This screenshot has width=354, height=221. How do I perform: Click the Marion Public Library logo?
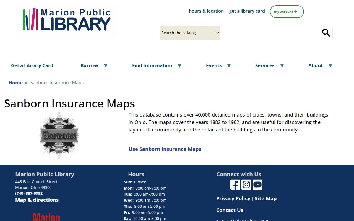[x=67, y=20]
